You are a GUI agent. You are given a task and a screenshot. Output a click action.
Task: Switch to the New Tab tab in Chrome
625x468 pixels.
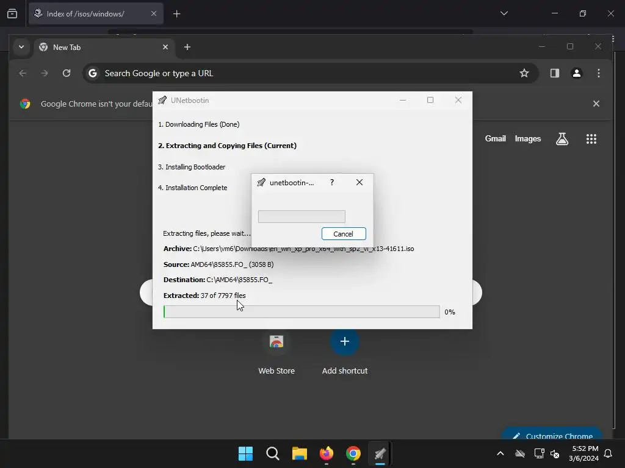104,47
